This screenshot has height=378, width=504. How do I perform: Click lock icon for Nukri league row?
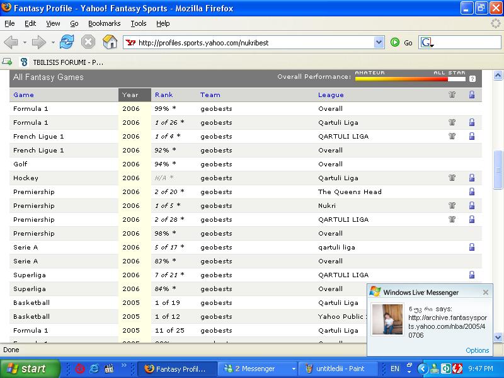(472, 205)
